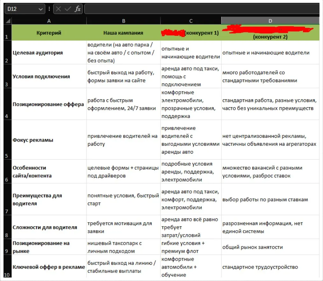Select cell 'Позиционирование оффера'
This screenshot has height=281, width=323.
point(49,104)
